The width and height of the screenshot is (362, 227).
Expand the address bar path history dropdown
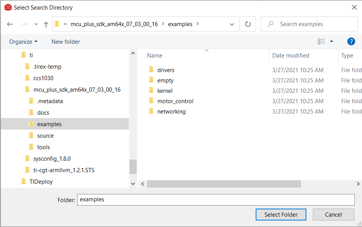(232, 24)
